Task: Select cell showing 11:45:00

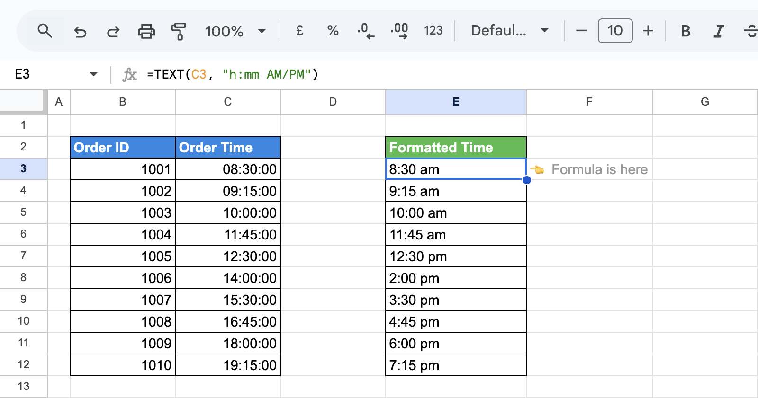Action: click(x=228, y=234)
